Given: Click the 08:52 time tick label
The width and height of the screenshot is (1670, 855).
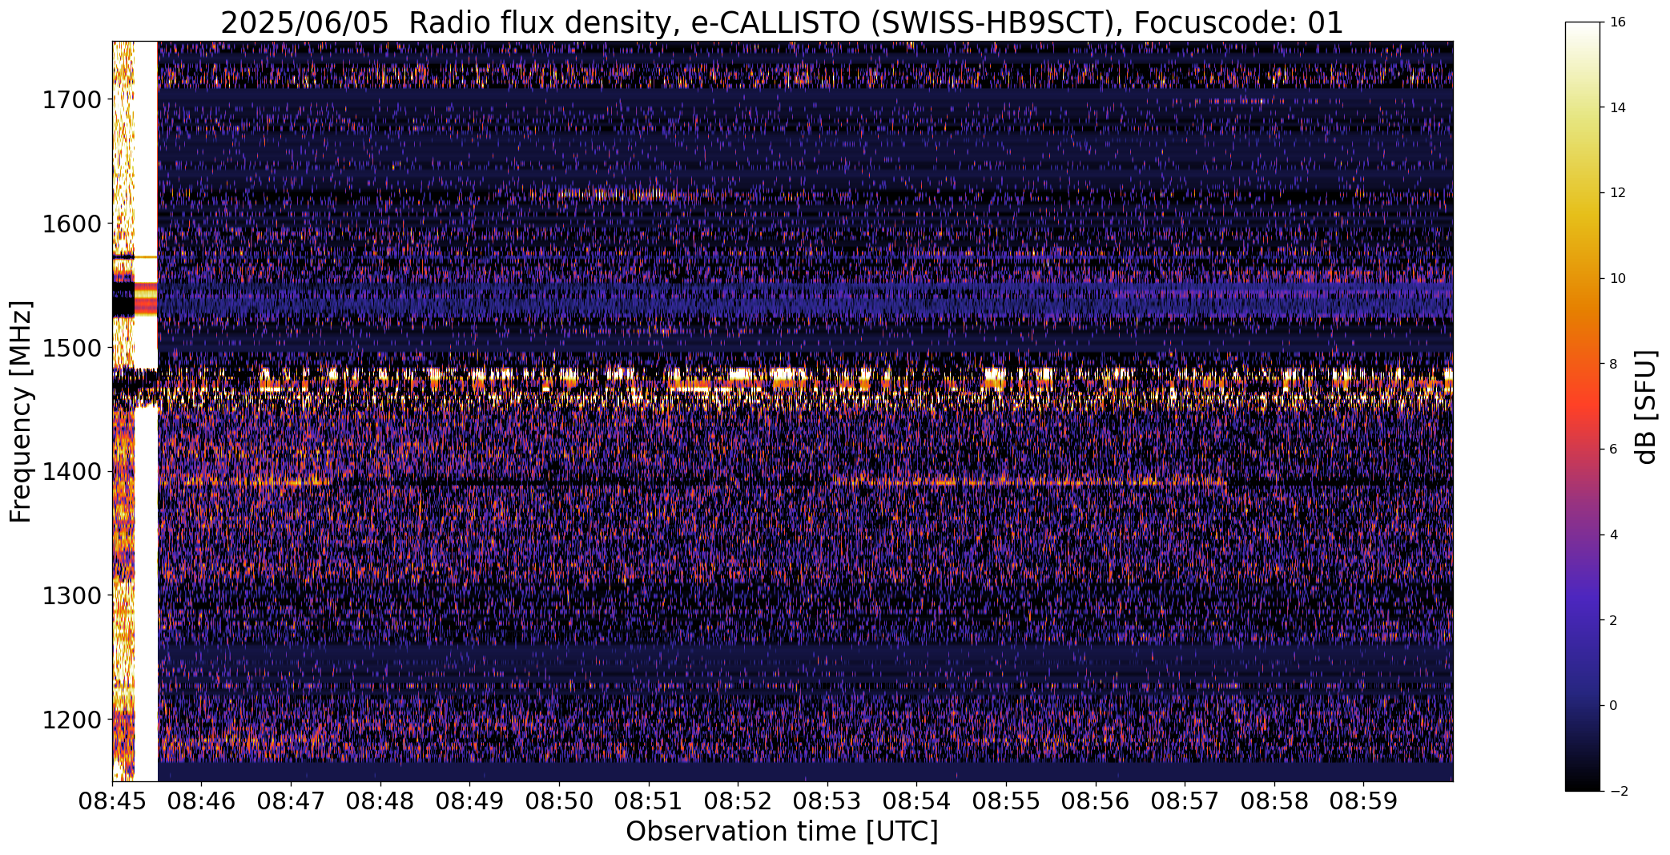Looking at the screenshot, I should tap(738, 801).
